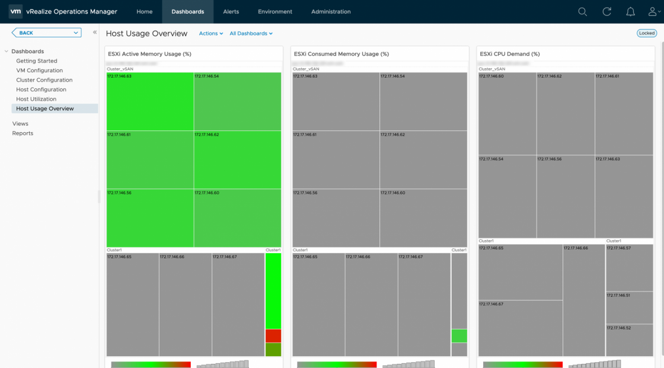Open the user account icon menu

tap(652, 12)
